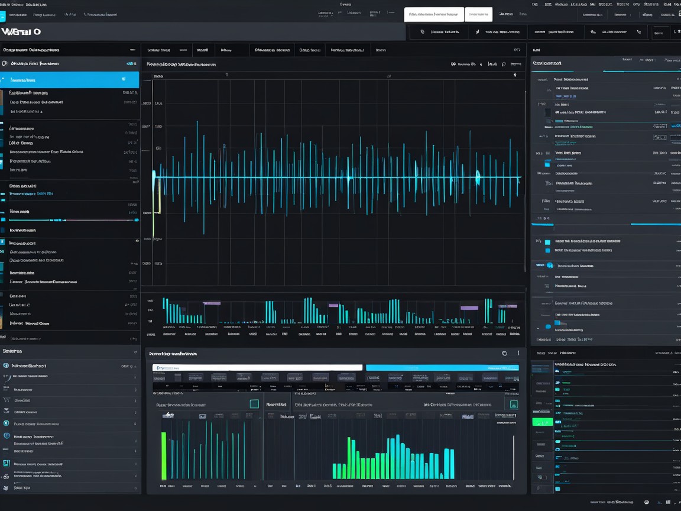
Task: Collapse the left panel using its header dash
Action: coord(132,50)
